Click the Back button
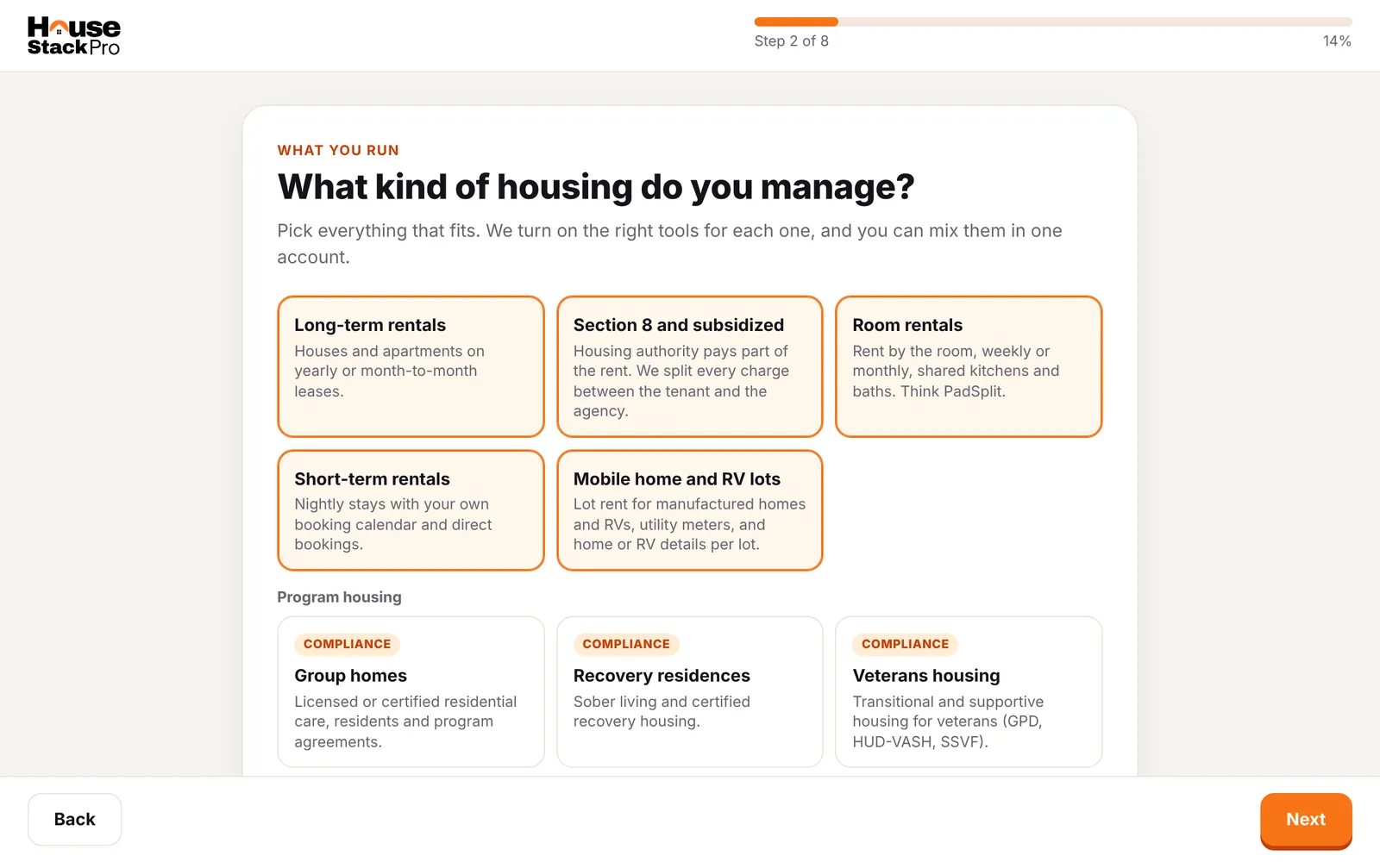 tap(74, 820)
